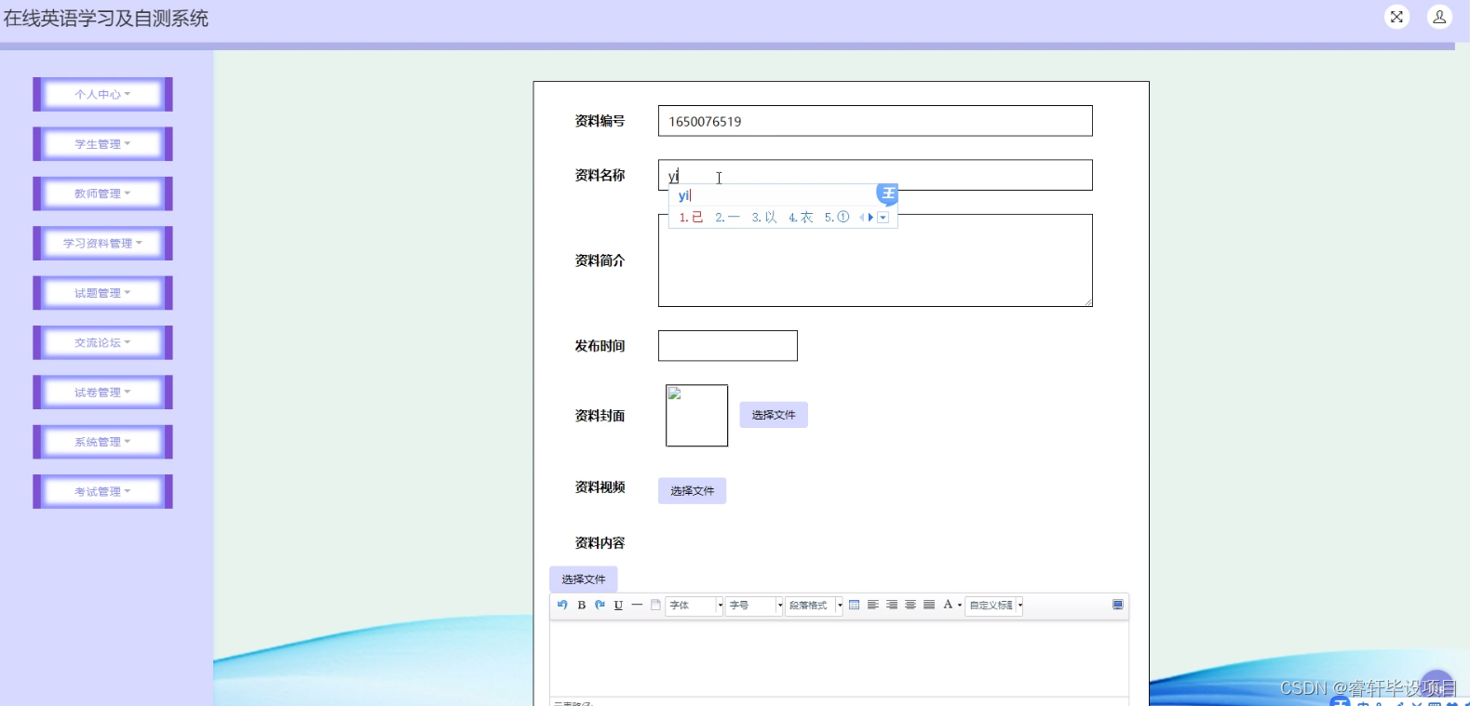Image resolution: width=1470 pixels, height=706 pixels.
Task: Go to next IME candidate page arrow
Action: tap(871, 218)
